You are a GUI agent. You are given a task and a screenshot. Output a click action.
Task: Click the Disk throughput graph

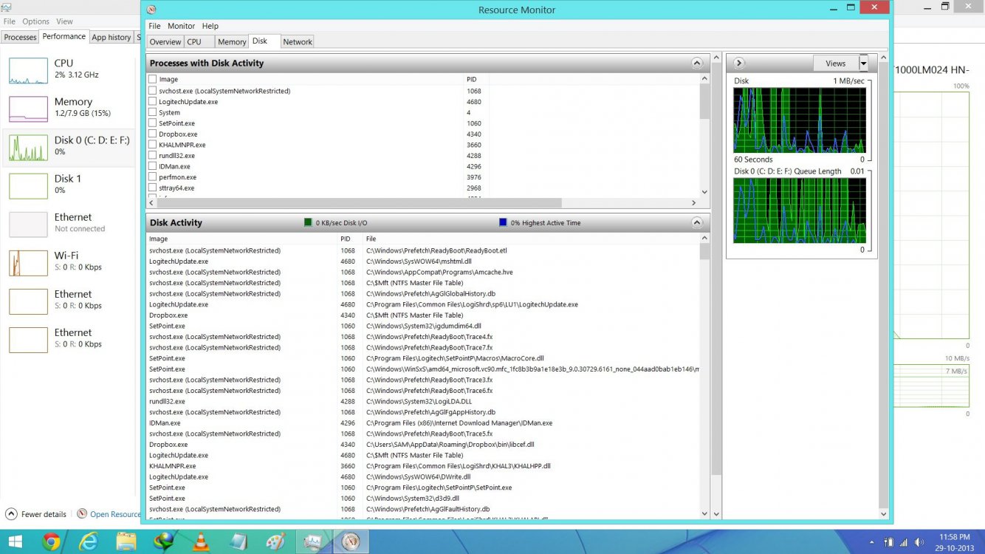tap(799, 120)
